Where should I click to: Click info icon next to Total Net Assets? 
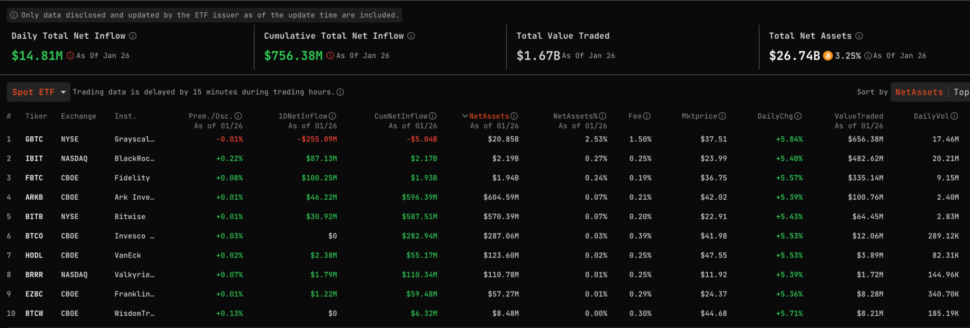pos(859,36)
